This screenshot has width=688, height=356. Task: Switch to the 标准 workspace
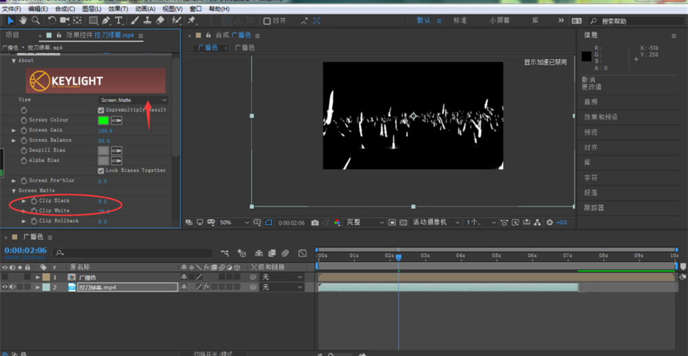(460, 21)
